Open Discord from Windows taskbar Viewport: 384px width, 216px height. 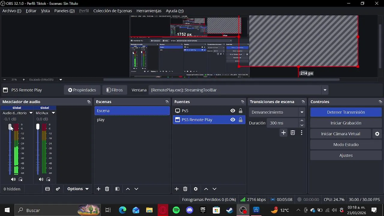pyautogui.click(x=190, y=210)
